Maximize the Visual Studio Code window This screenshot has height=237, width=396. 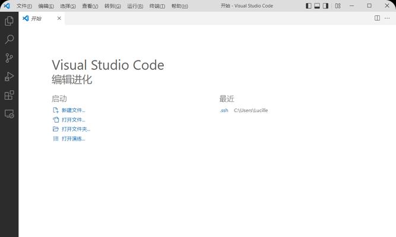pyautogui.click(x=369, y=5)
